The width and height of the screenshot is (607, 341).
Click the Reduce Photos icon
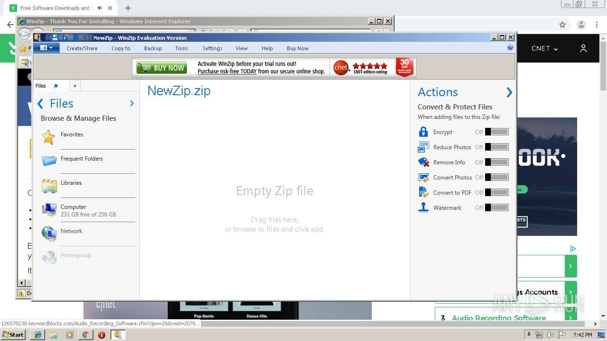423,147
